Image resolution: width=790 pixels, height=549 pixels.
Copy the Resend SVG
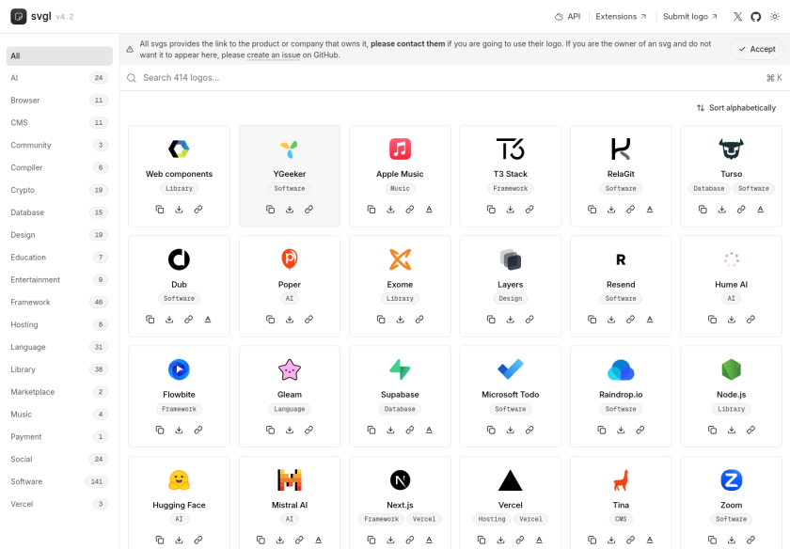coord(592,320)
